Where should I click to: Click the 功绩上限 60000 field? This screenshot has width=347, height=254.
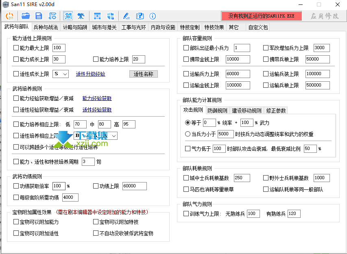point(134,186)
